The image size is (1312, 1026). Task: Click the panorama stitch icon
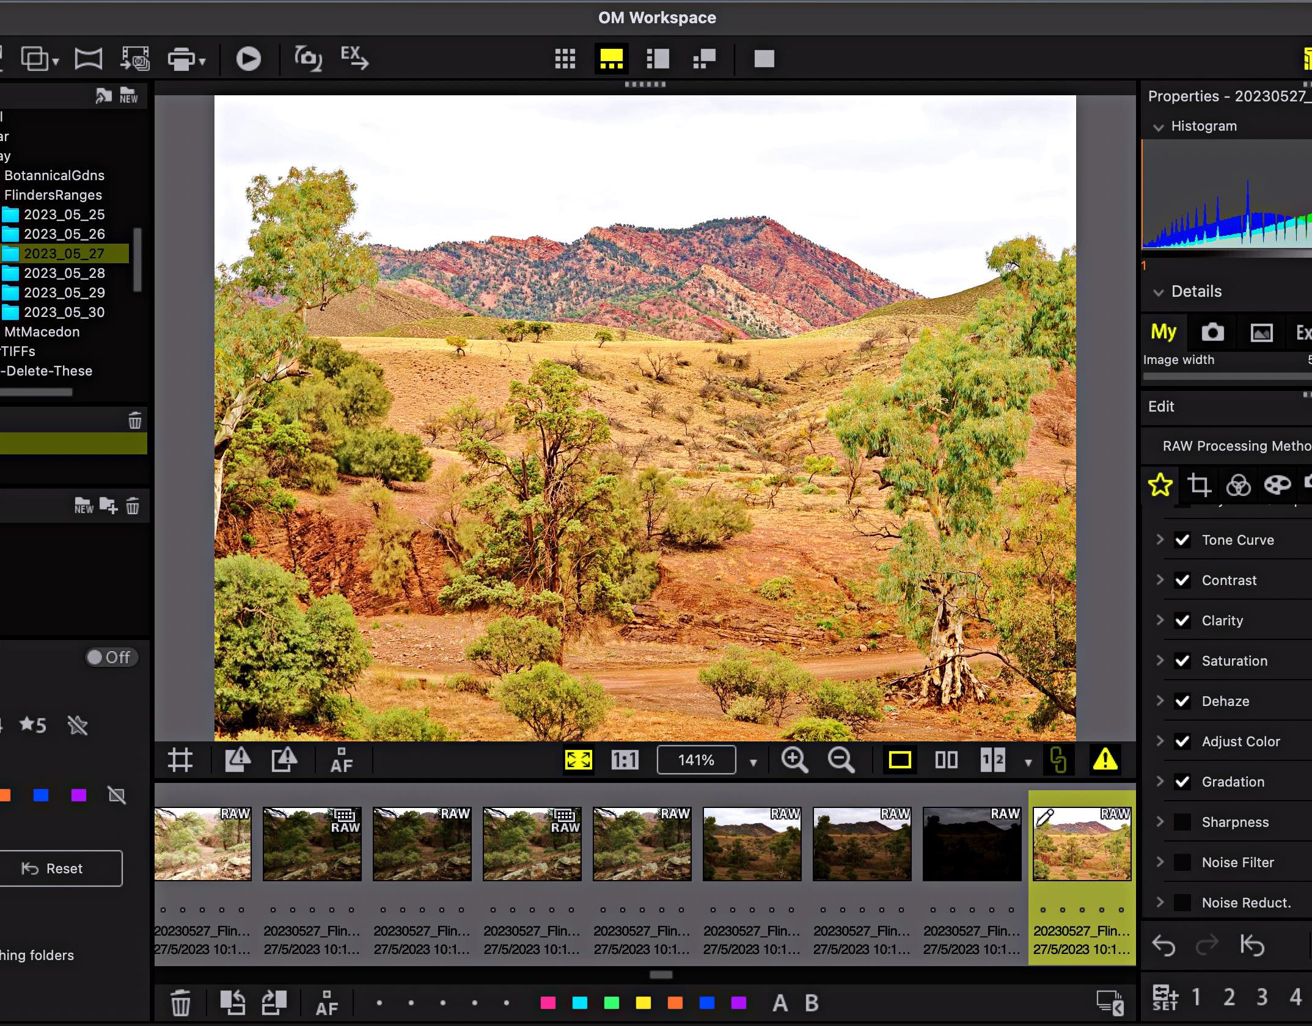point(88,59)
